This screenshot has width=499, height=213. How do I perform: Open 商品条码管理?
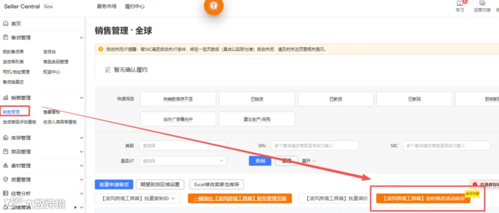56,62
